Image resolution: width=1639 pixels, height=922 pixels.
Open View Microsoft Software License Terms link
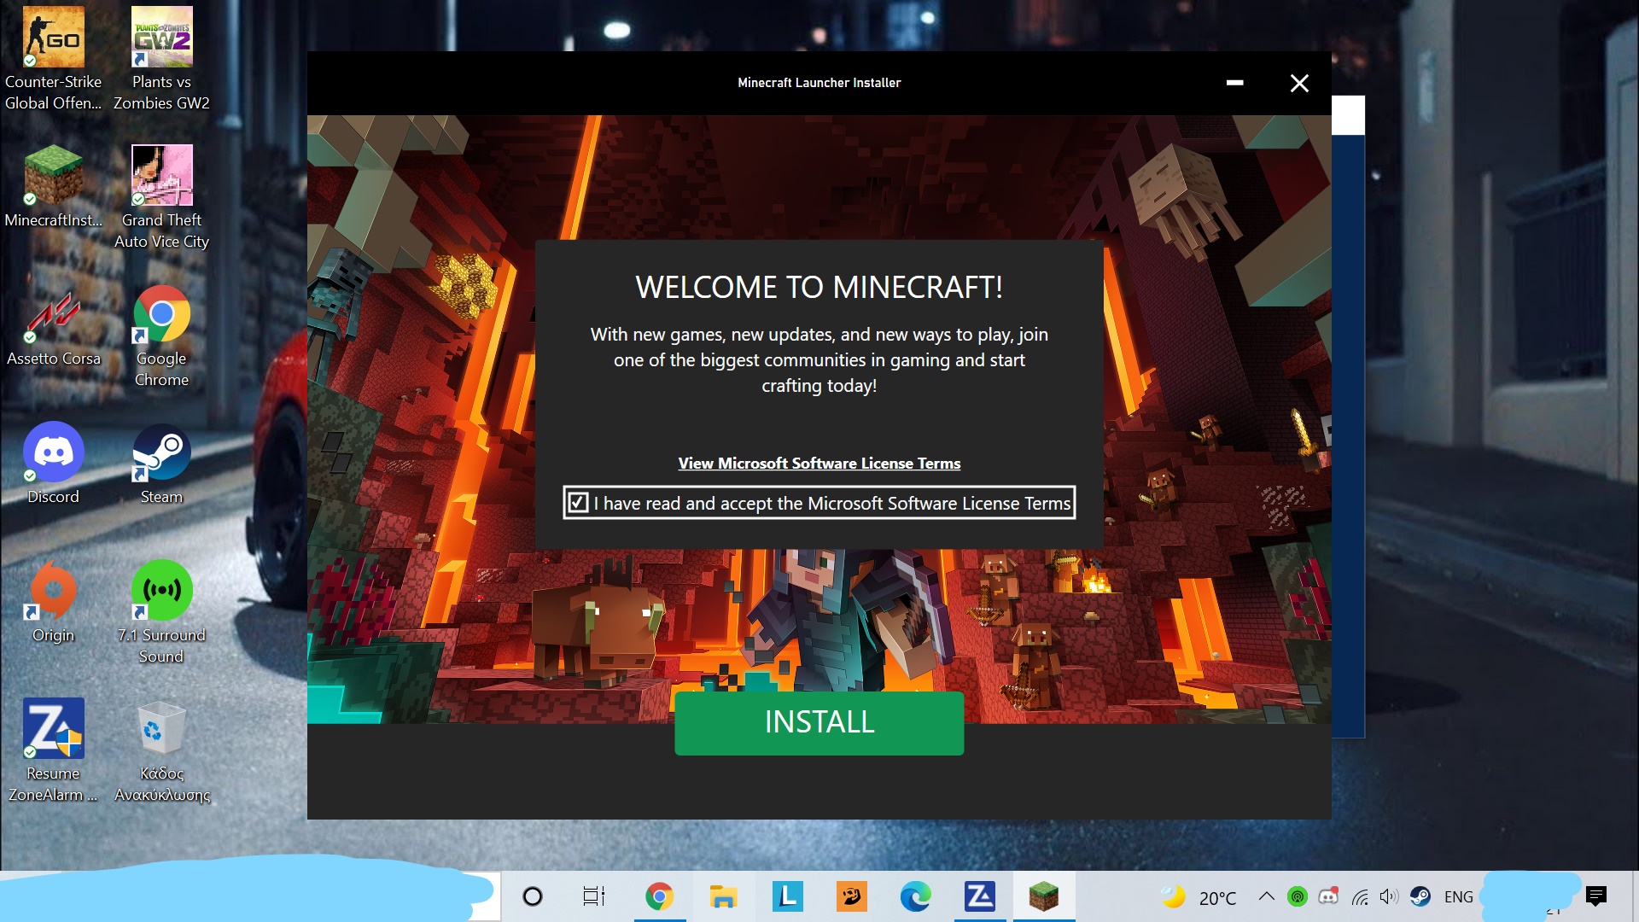tap(819, 464)
